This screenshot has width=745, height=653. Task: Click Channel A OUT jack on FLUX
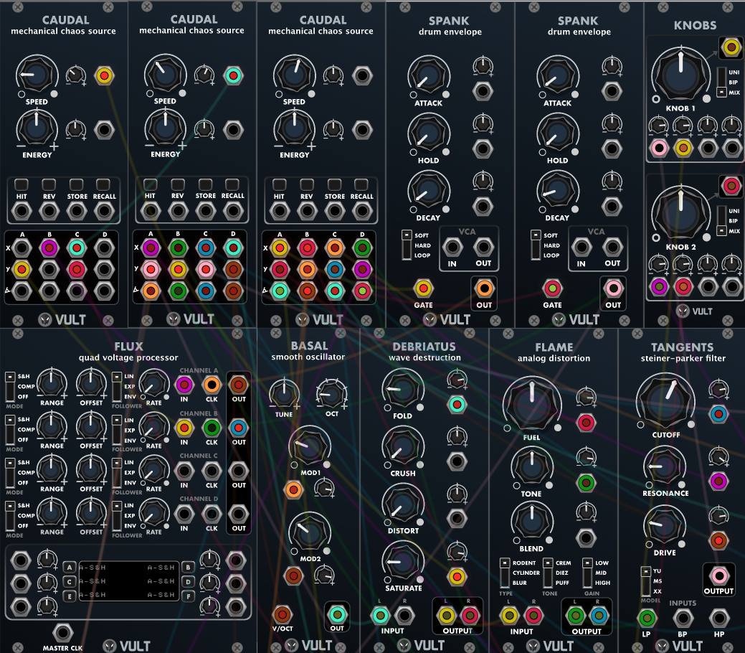pos(239,385)
